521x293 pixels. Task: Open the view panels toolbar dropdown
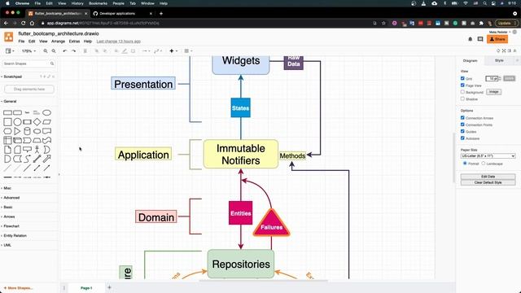pos(10,50)
